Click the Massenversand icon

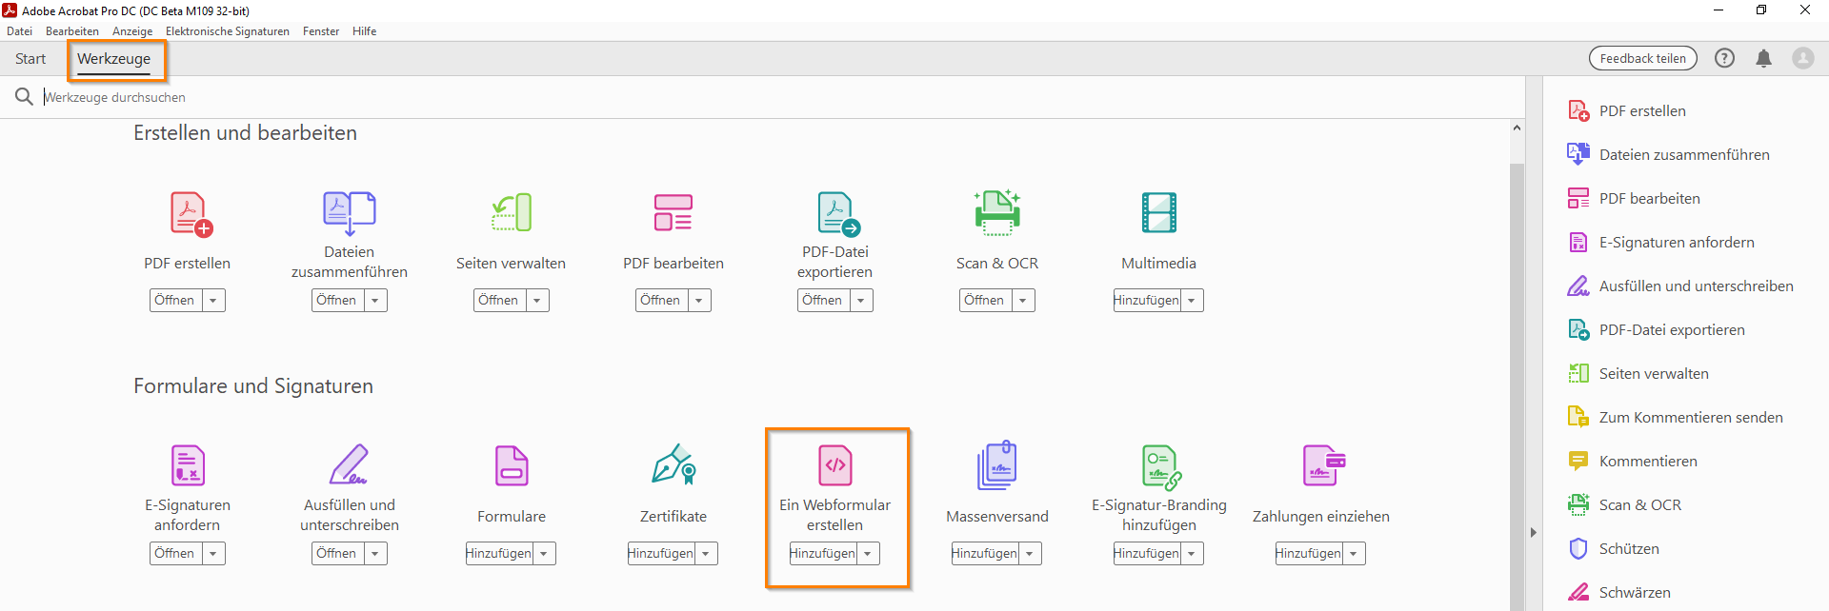pyautogui.click(x=997, y=465)
